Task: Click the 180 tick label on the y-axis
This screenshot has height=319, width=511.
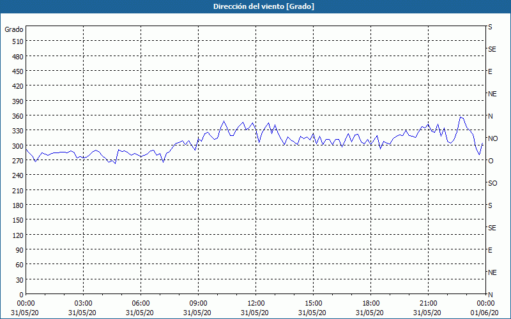Action: [x=15, y=205]
